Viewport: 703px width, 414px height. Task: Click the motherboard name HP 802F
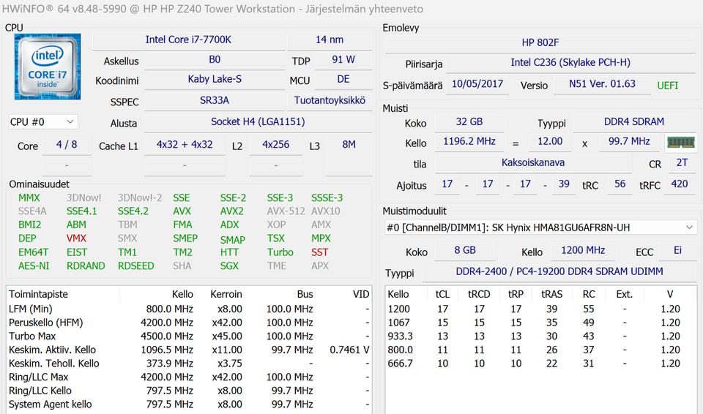click(x=540, y=43)
